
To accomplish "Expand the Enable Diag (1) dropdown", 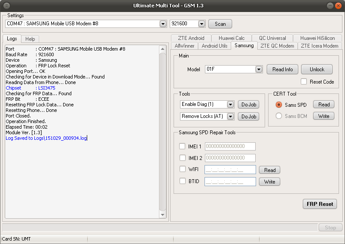I will [x=230, y=104].
